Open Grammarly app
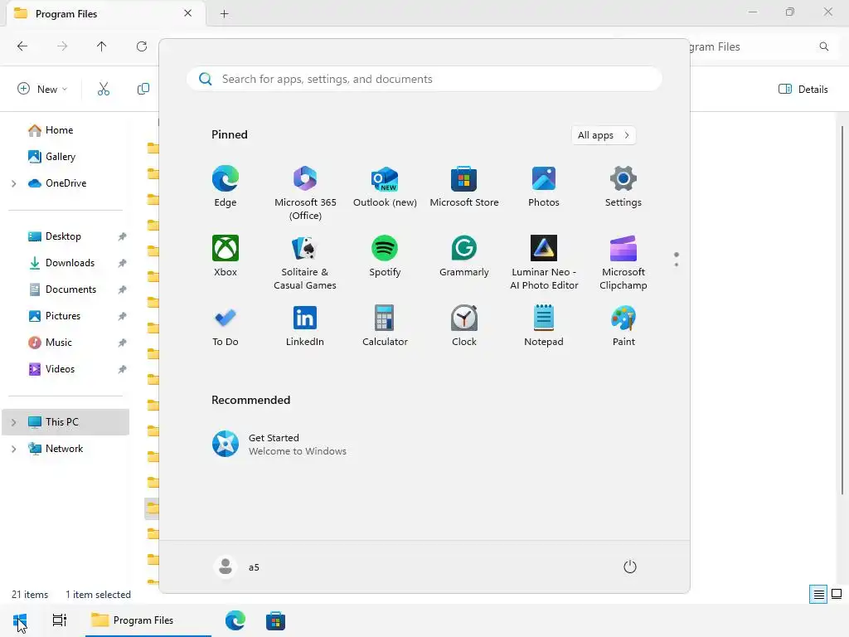This screenshot has height=637, width=849. click(464, 256)
